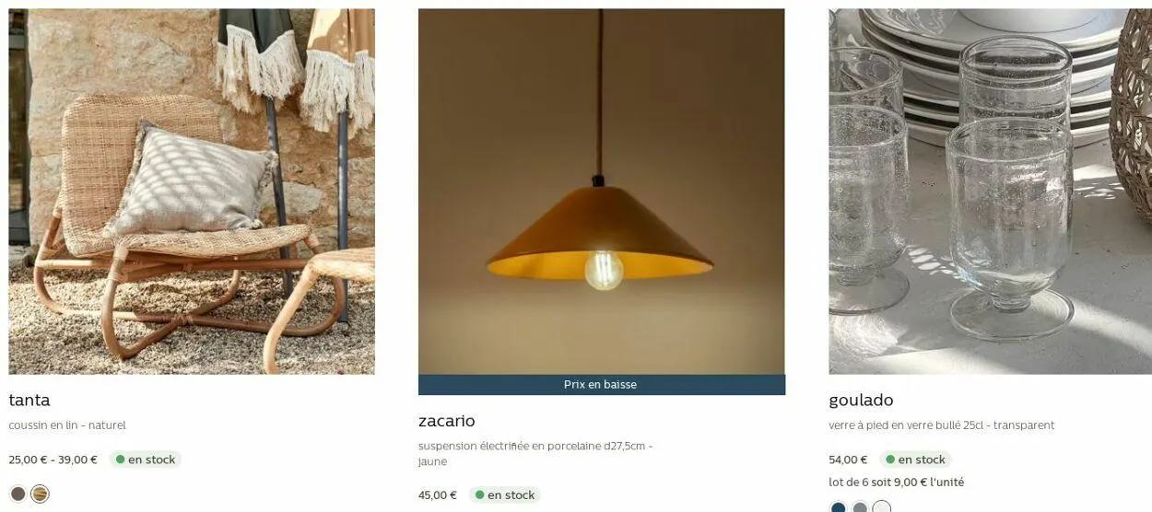Screen dimensions: 1152x512
Task: Choose the dark blue swatch for goulado
Action: click(838, 508)
